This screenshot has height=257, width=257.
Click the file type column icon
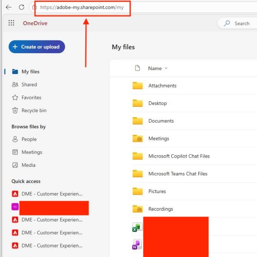(137, 68)
